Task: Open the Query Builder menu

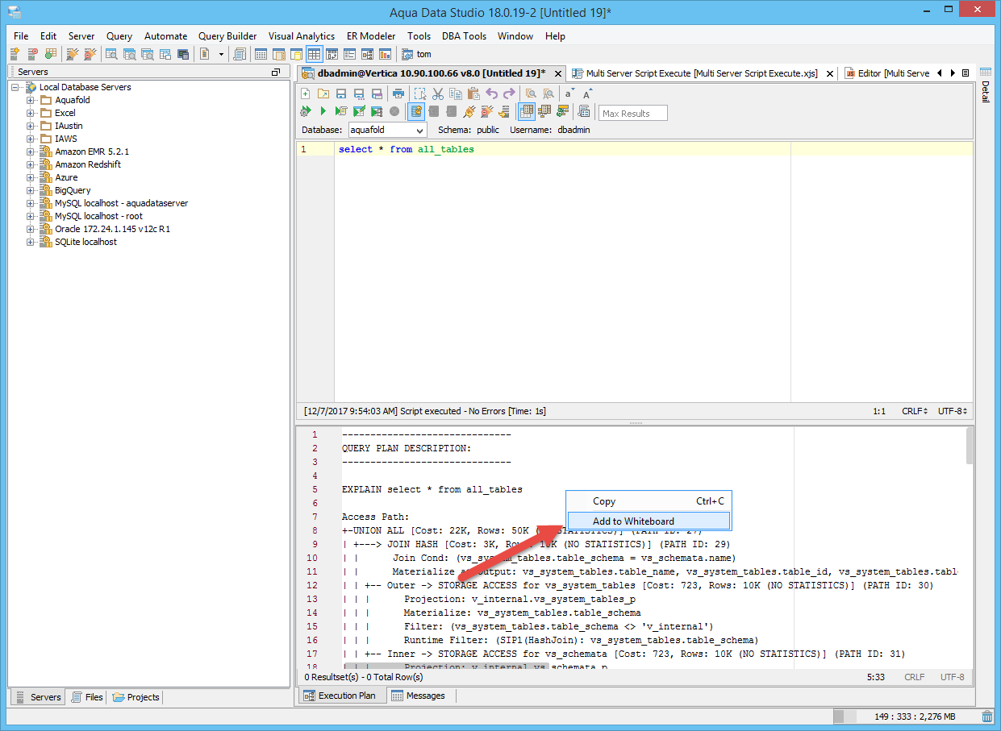Action: [x=227, y=36]
